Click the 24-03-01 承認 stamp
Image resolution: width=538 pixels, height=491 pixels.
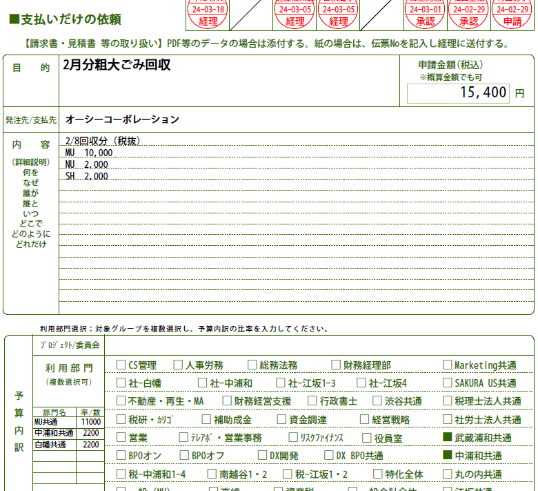424,14
